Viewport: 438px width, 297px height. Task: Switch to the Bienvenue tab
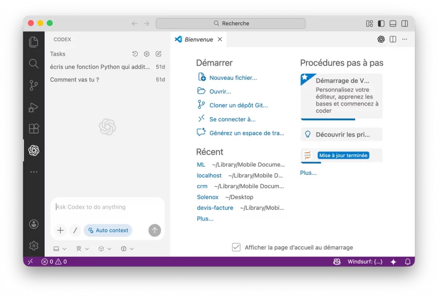(198, 39)
